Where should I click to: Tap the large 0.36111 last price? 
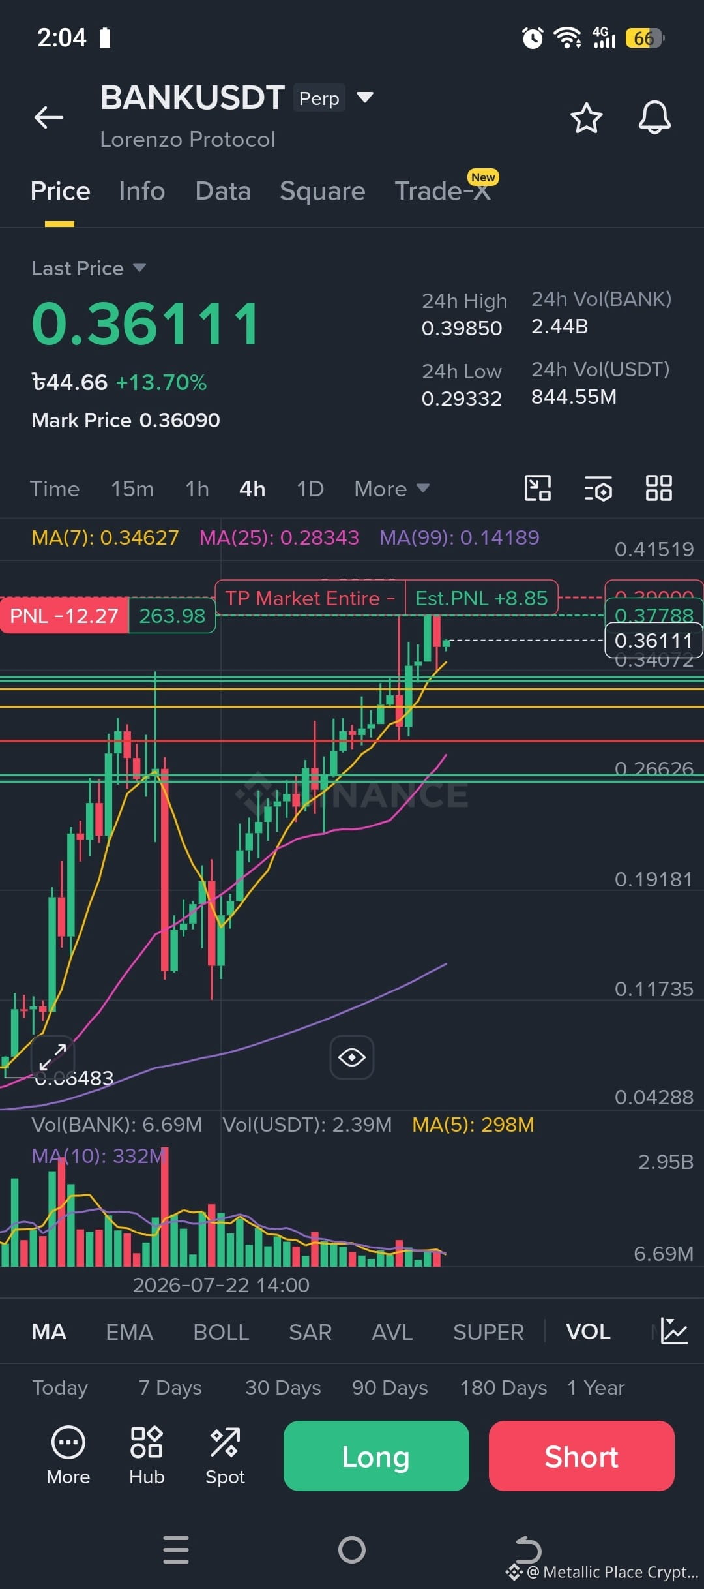point(146,324)
